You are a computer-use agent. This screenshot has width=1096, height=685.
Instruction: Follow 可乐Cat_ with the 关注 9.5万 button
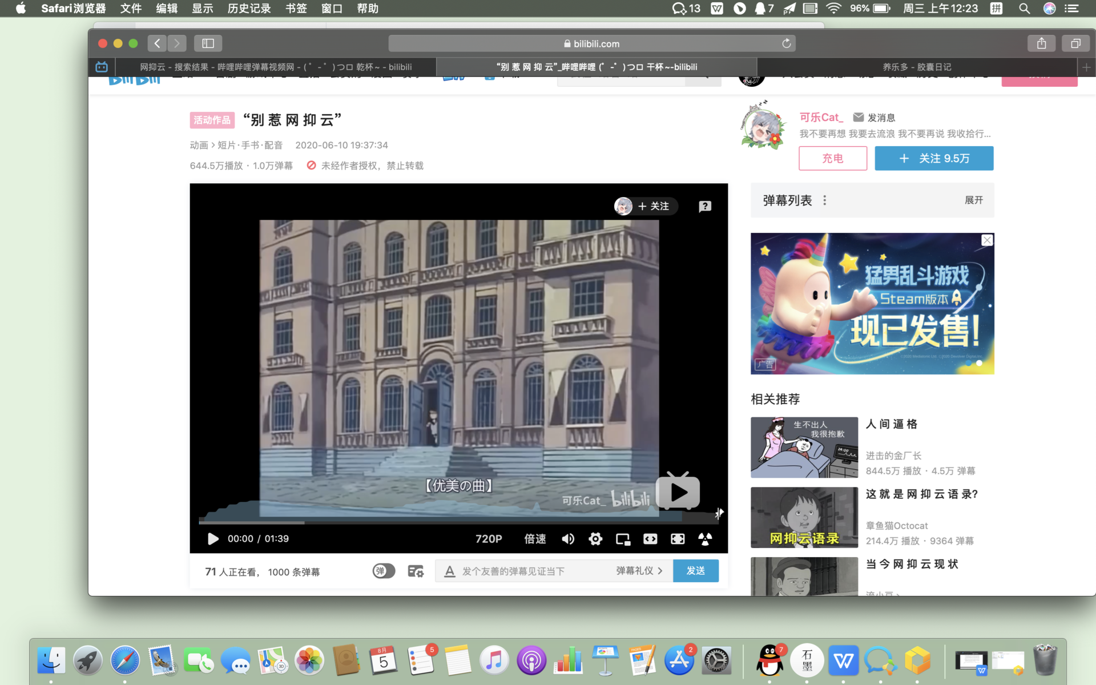point(934,158)
